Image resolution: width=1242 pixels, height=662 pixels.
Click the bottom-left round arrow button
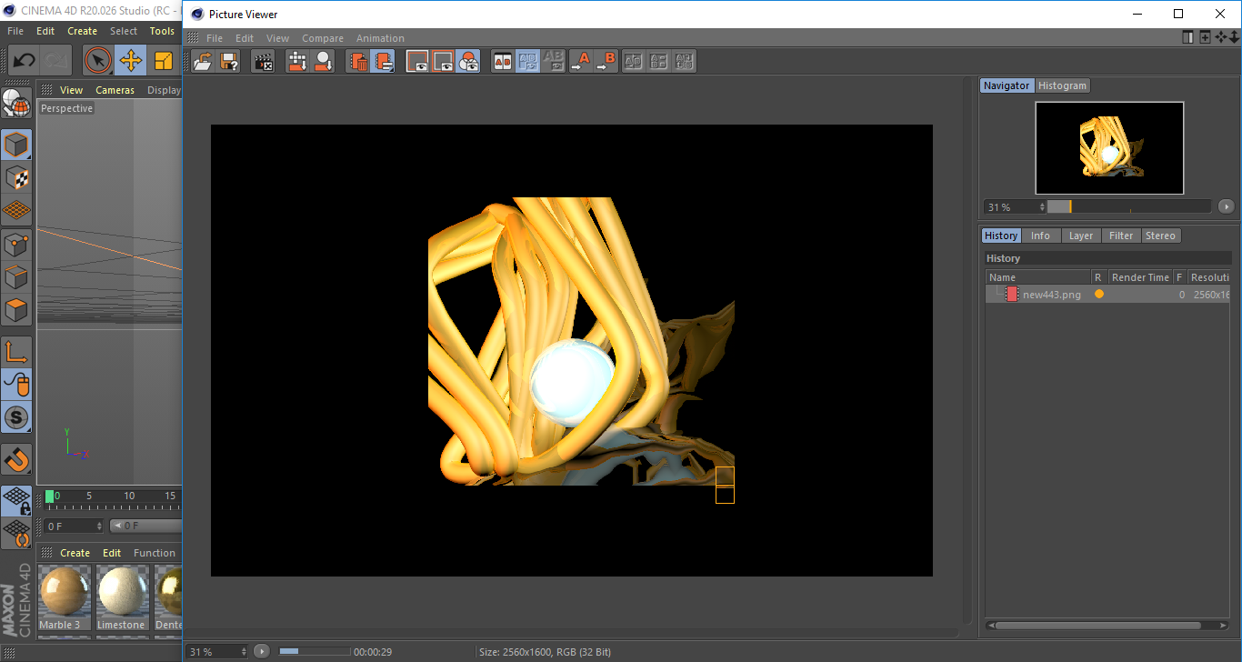tap(262, 651)
